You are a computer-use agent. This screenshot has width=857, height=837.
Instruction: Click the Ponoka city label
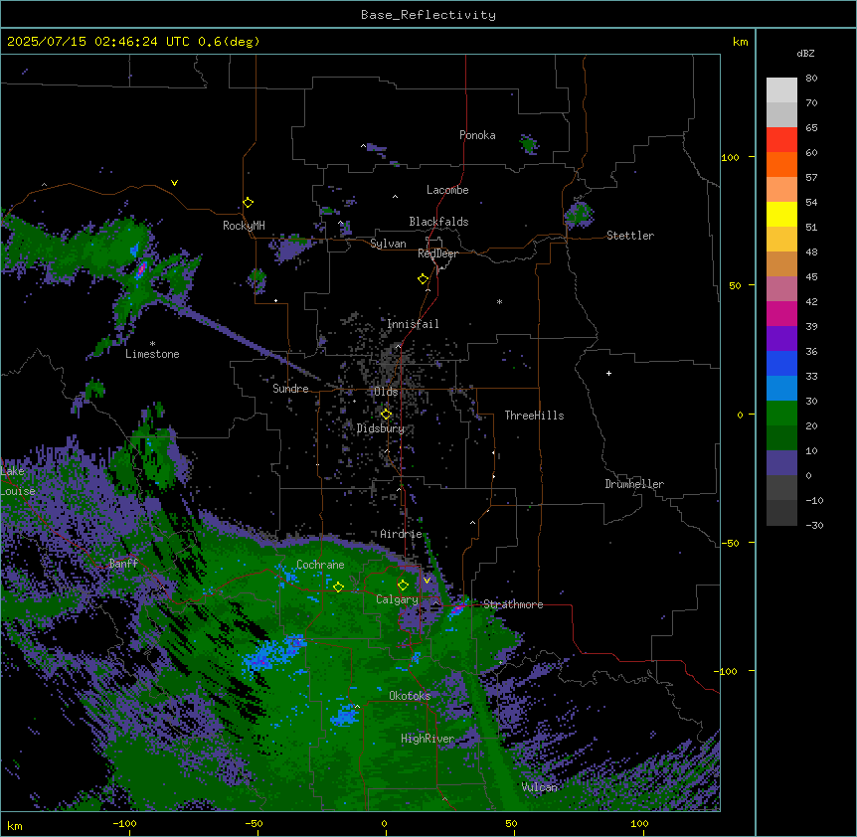(x=477, y=135)
